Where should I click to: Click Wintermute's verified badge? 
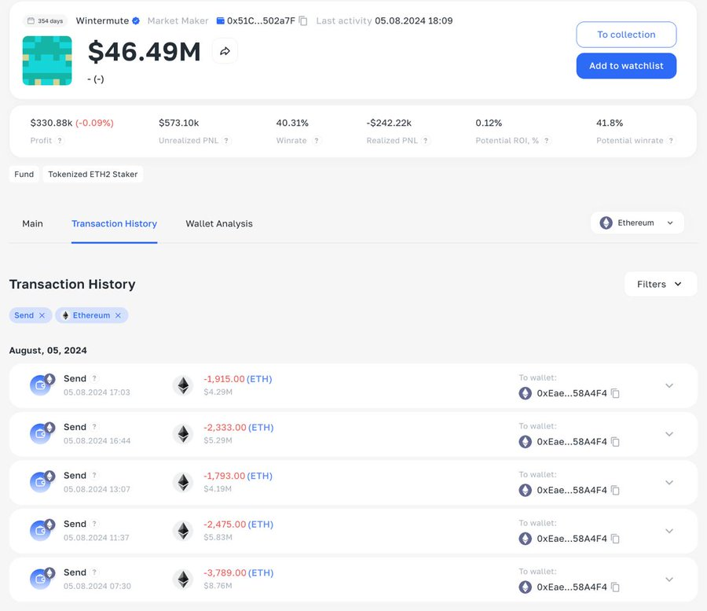point(136,20)
